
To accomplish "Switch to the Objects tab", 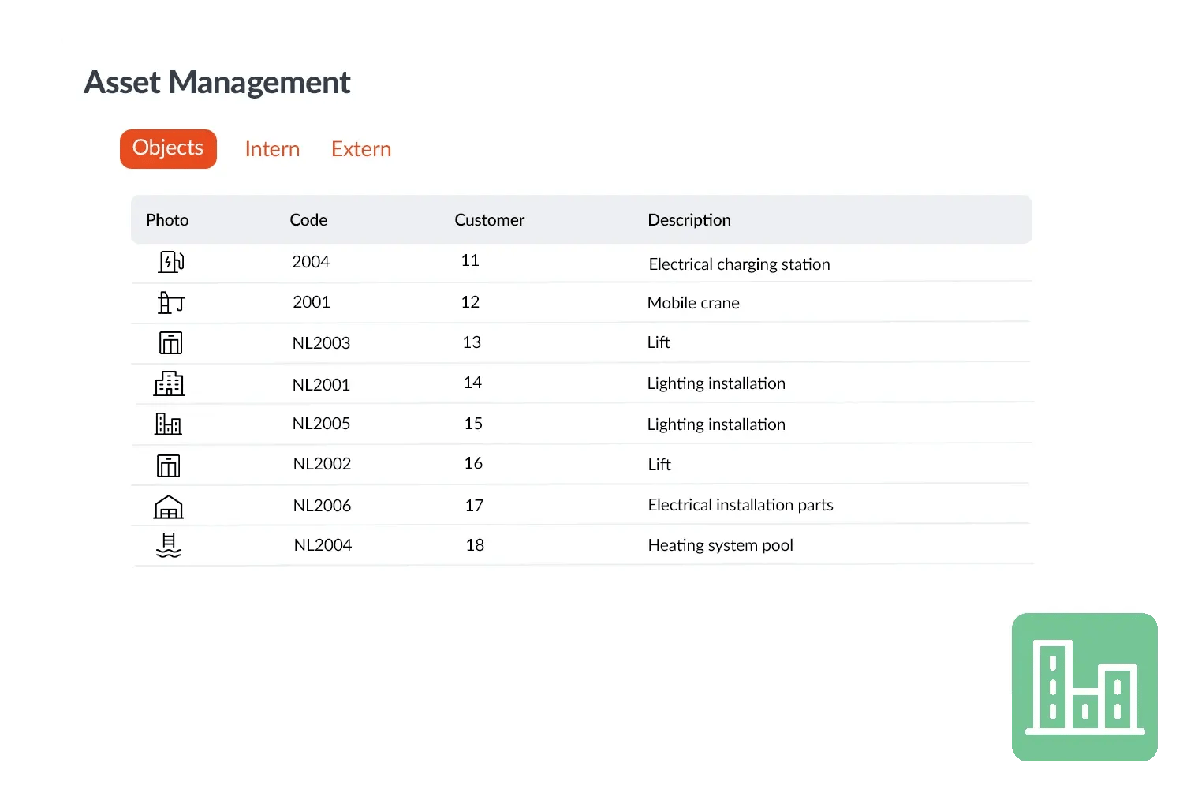I will pyautogui.click(x=168, y=148).
